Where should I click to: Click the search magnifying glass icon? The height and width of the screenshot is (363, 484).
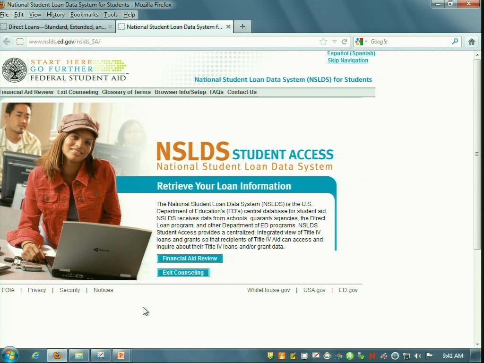pos(455,42)
